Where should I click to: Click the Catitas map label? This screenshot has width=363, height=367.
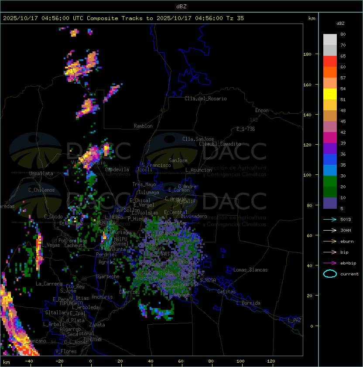pos(226,292)
